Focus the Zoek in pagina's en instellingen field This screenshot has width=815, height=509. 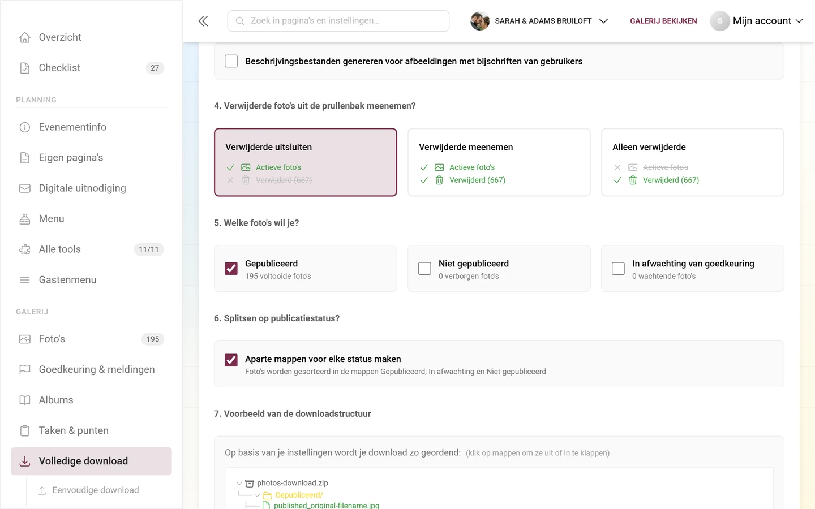click(338, 21)
